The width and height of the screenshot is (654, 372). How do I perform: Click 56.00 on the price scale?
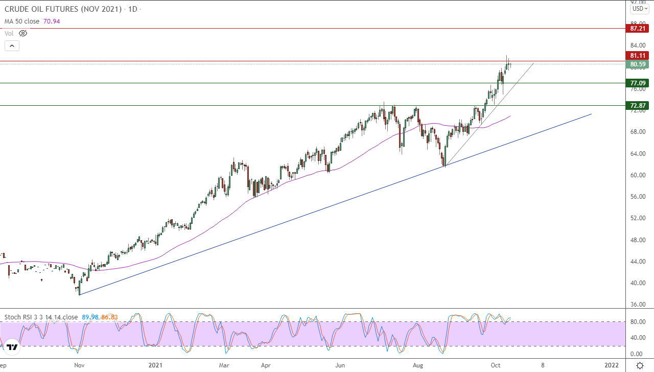(638, 196)
